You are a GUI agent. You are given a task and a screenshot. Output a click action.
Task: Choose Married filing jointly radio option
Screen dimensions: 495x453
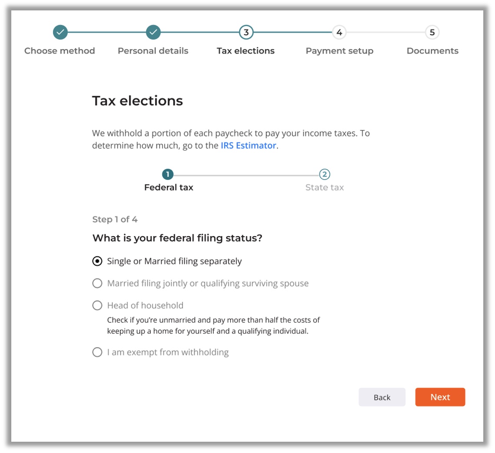(97, 283)
